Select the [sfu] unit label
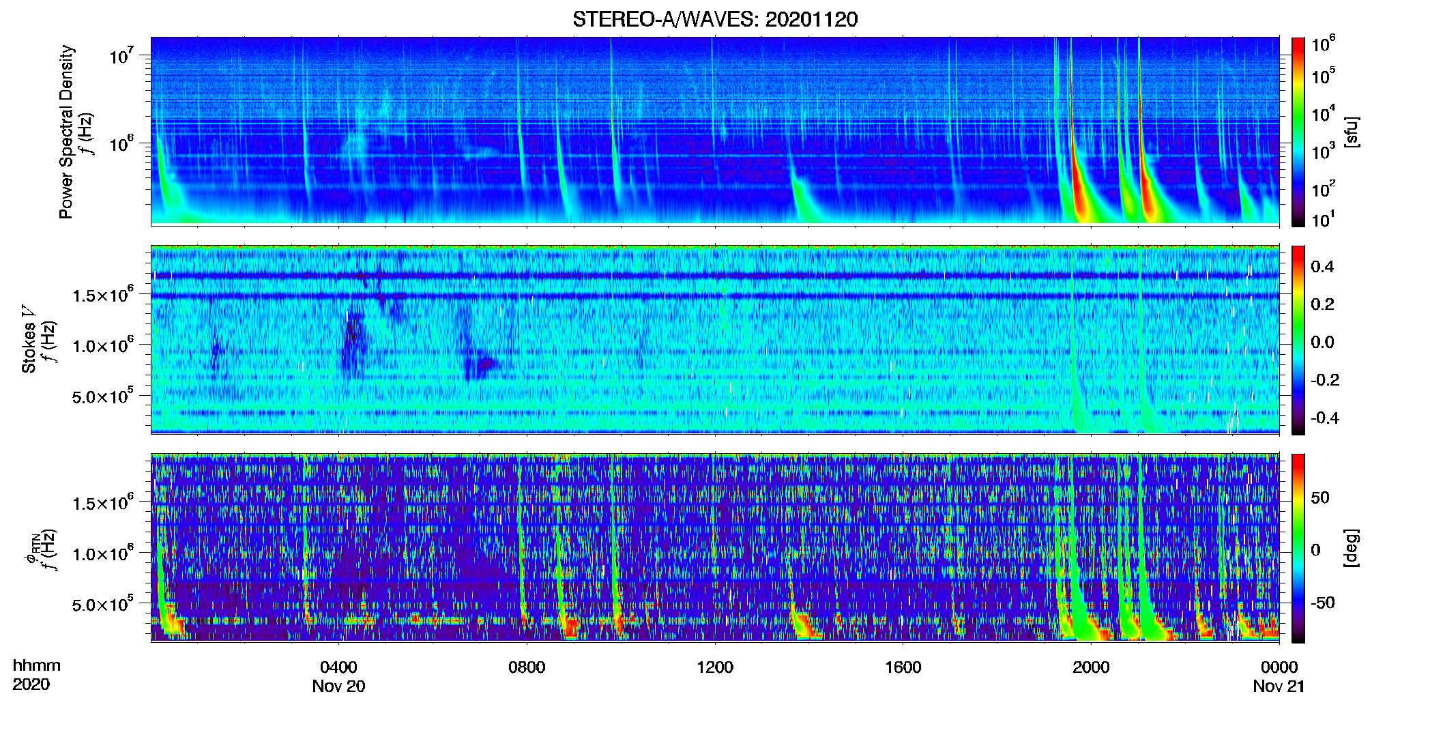This screenshot has height=737, width=1430. [1352, 132]
